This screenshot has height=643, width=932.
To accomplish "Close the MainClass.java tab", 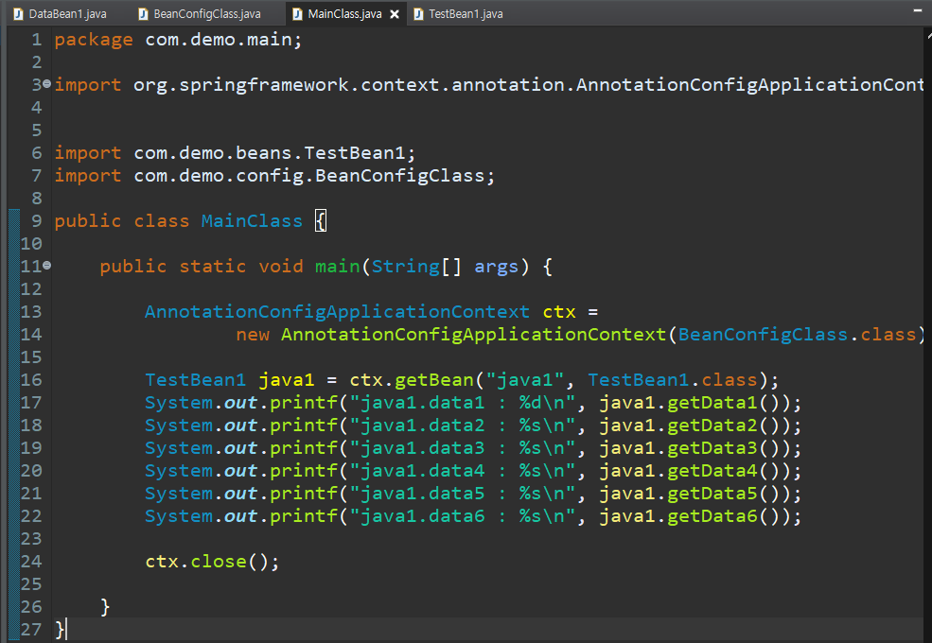I will 394,14.
